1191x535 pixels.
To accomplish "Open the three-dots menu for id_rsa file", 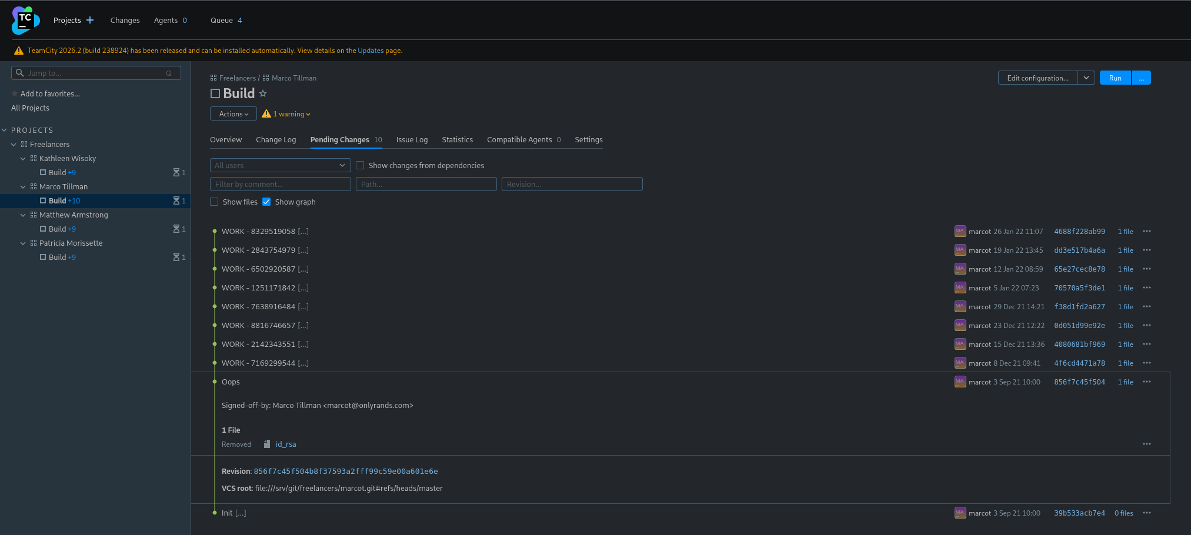I will click(1147, 444).
